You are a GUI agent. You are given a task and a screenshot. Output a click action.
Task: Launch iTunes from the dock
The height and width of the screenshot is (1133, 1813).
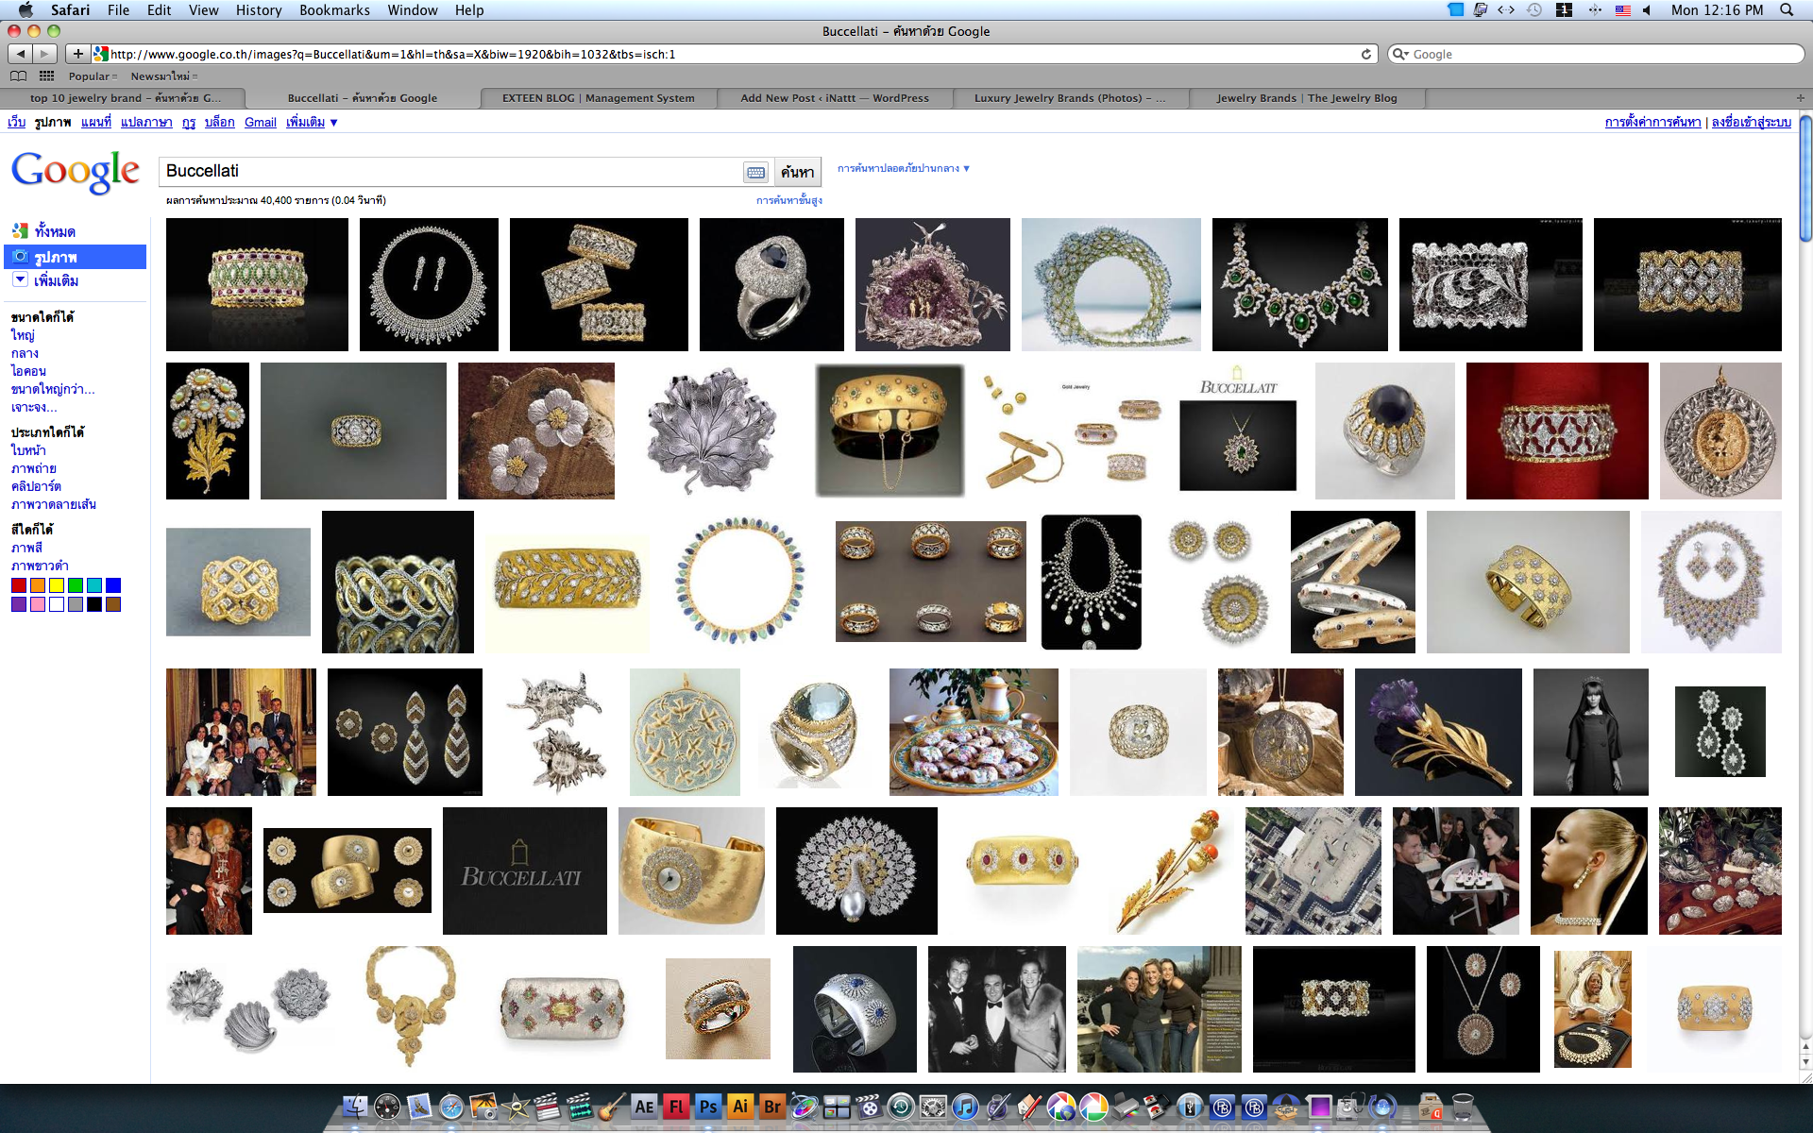[965, 1107]
